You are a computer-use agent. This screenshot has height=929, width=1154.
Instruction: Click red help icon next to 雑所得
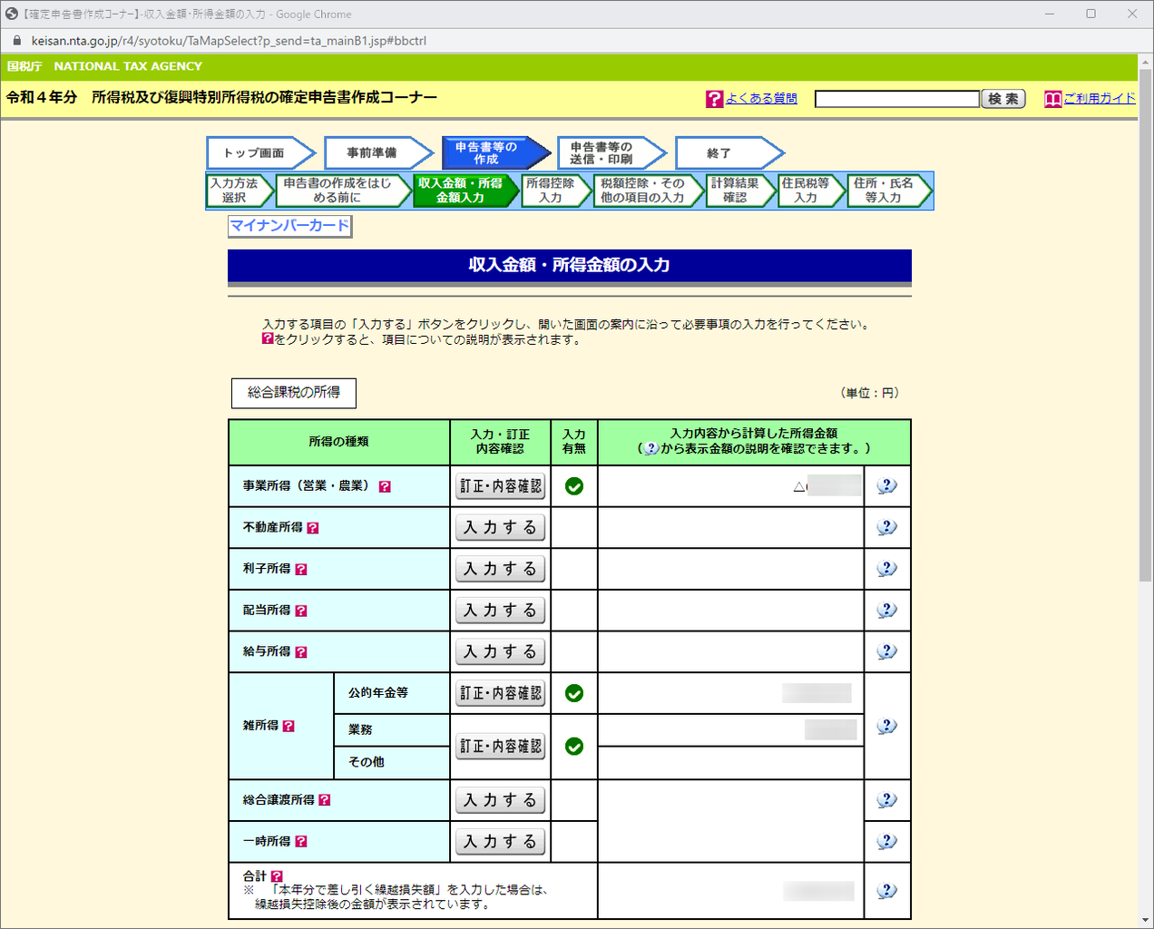(x=288, y=726)
